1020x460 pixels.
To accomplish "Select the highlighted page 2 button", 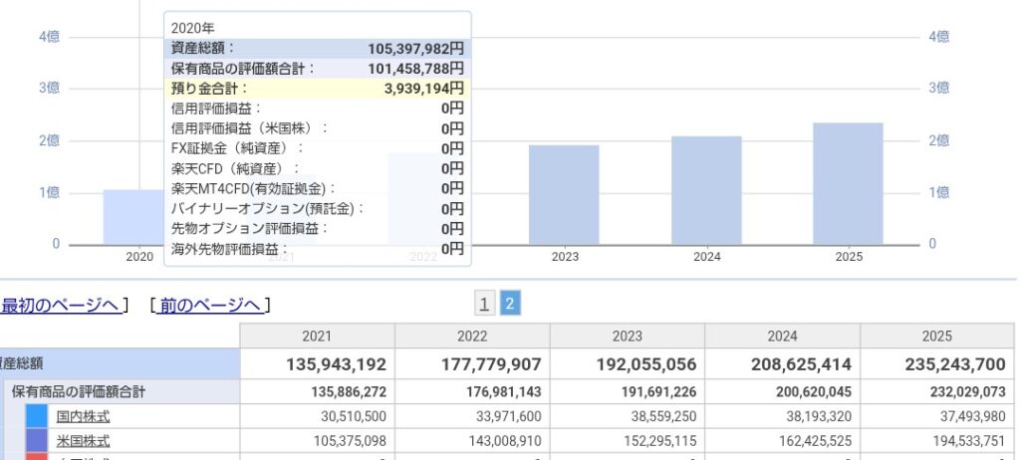I will click(x=509, y=305).
